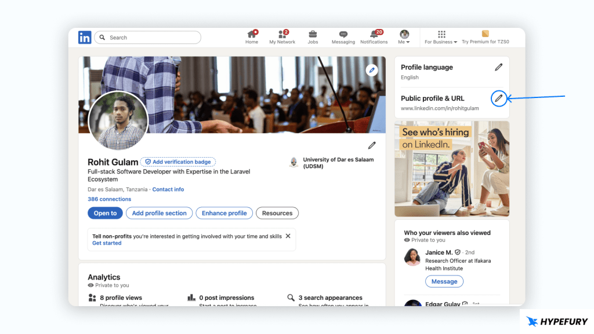594x334 pixels.
Task: Open Messaging from the navigation bar
Action: tap(343, 36)
